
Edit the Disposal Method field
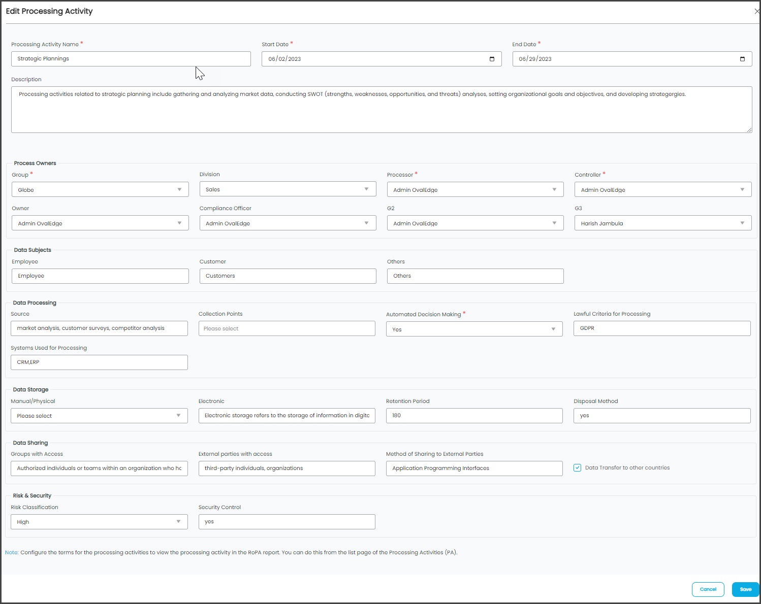(662, 415)
